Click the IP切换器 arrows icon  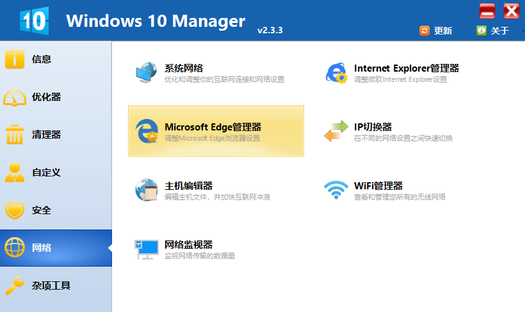pos(336,131)
